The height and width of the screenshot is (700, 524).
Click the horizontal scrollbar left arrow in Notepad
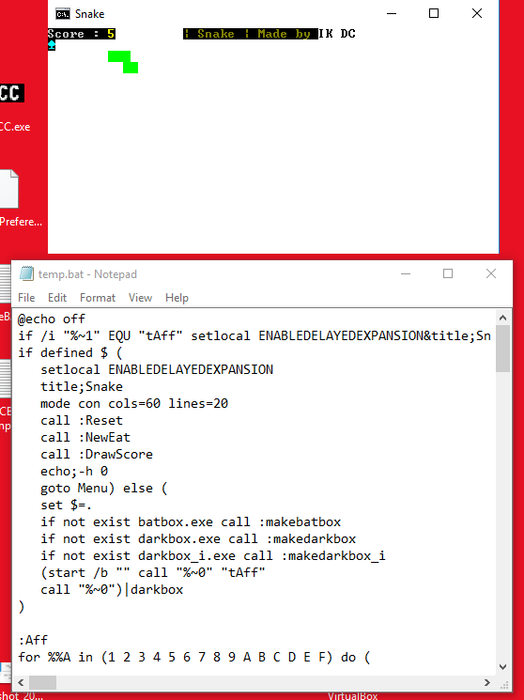(21, 682)
